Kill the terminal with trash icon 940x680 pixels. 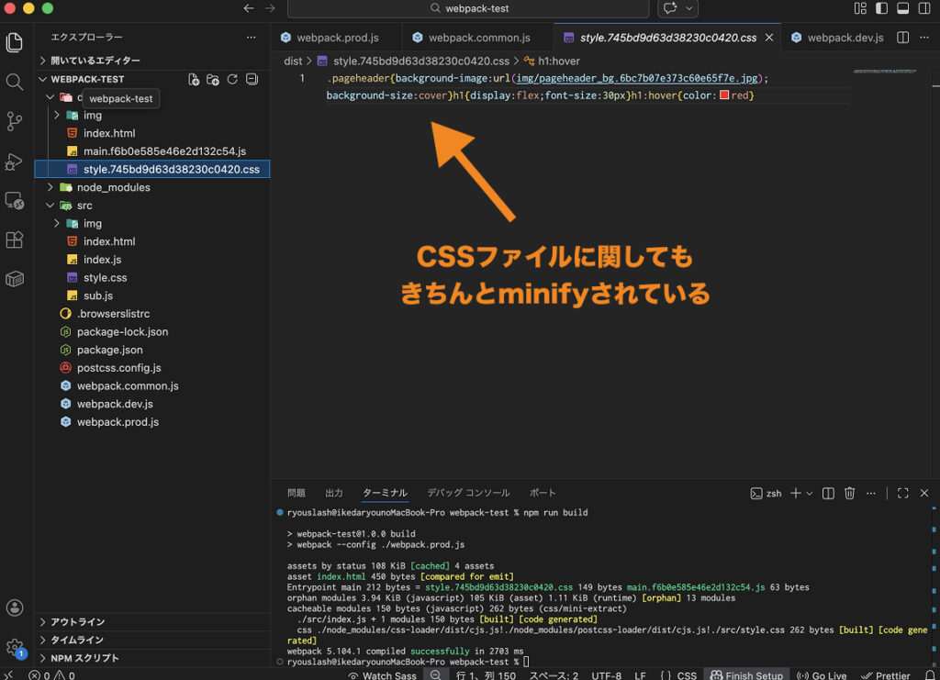(850, 493)
